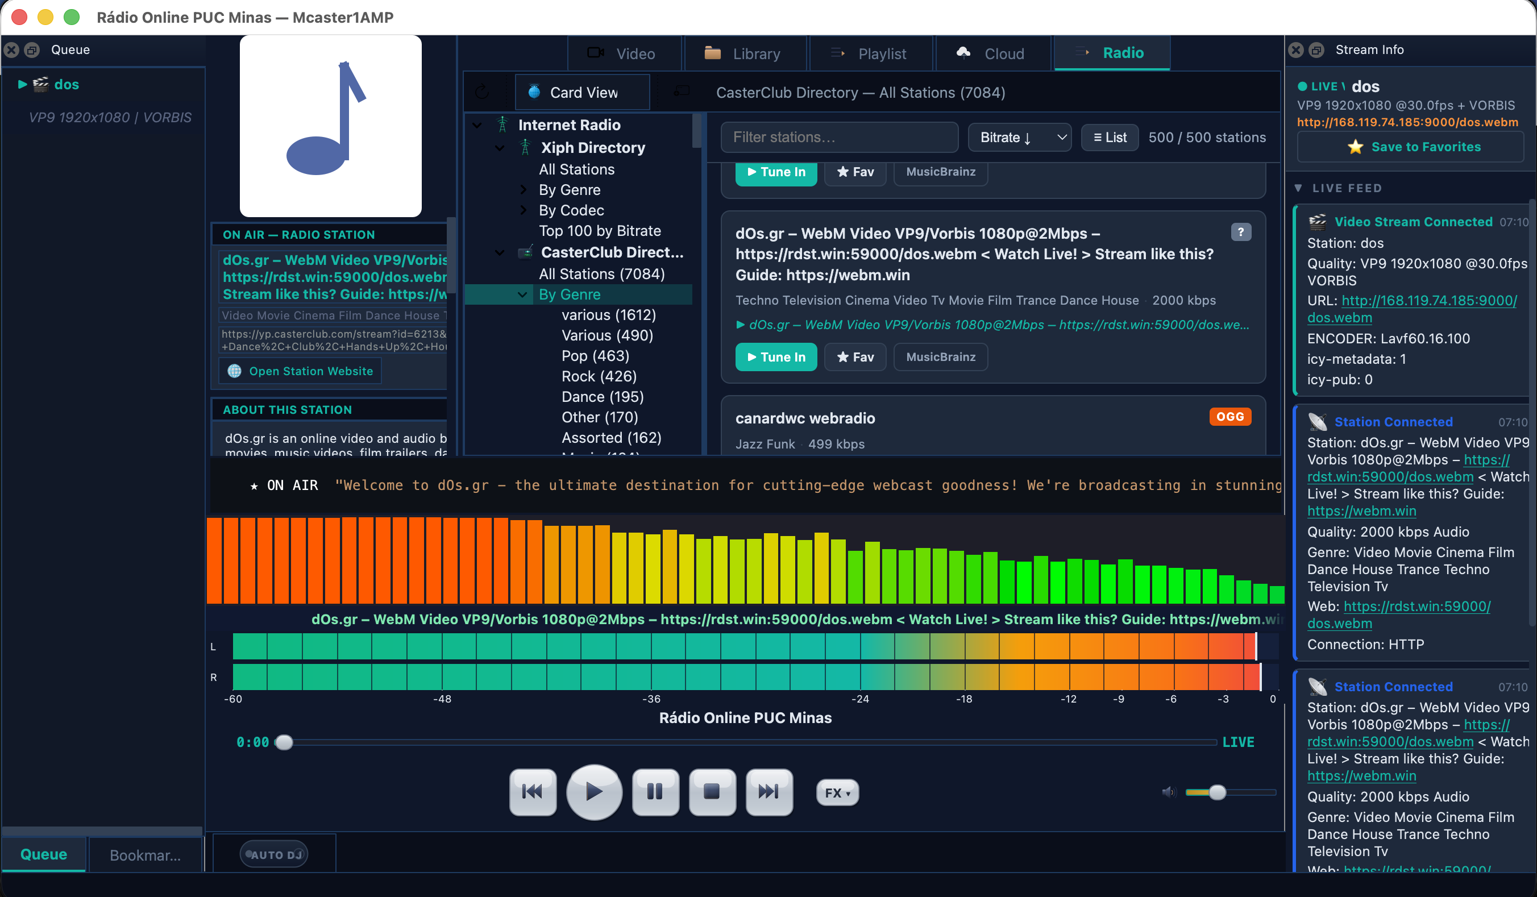Screen dimensions: 1537x897
Task: Open the Bitrate sort dropdown
Action: tap(1019, 137)
